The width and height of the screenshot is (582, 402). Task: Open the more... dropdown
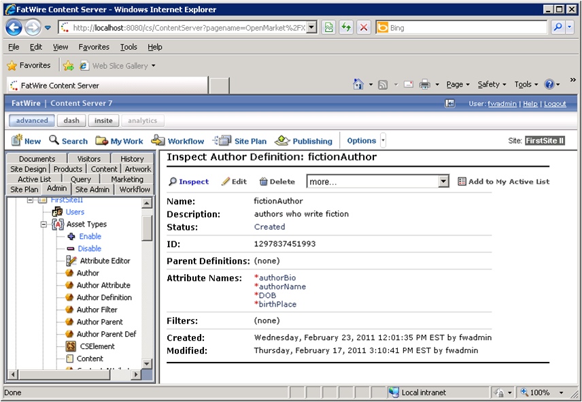[377, 182]
